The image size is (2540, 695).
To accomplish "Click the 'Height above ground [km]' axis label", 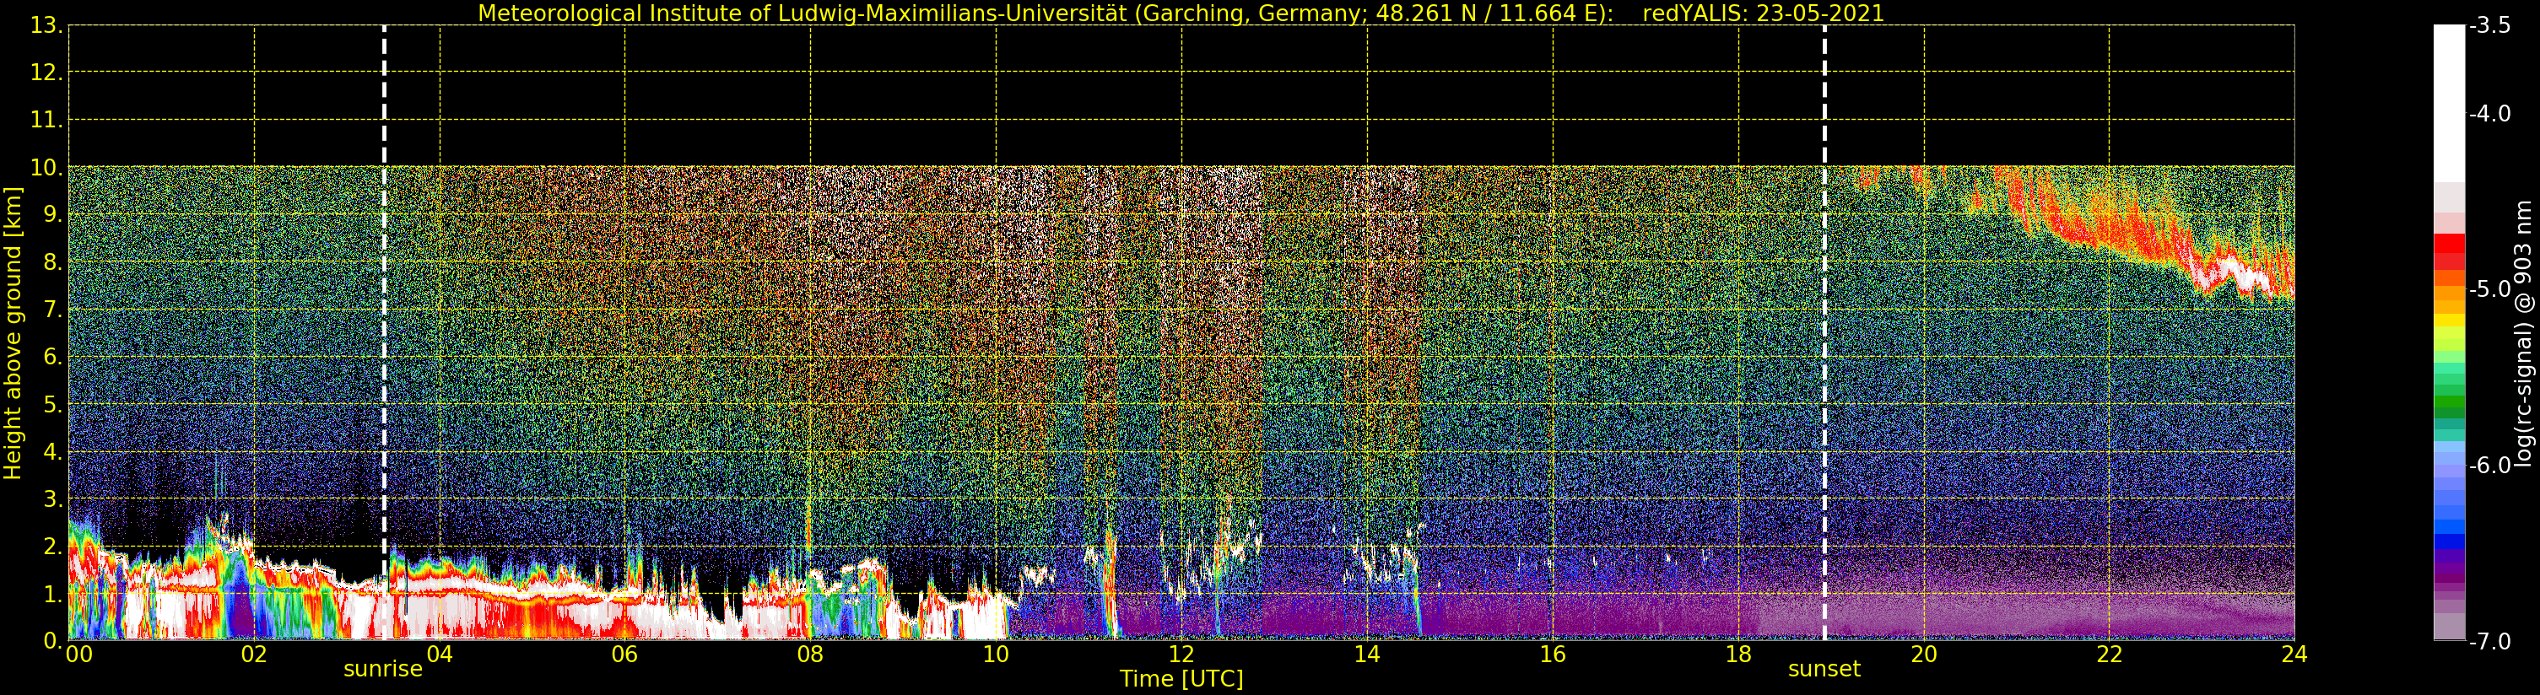I will pos(13,333).
